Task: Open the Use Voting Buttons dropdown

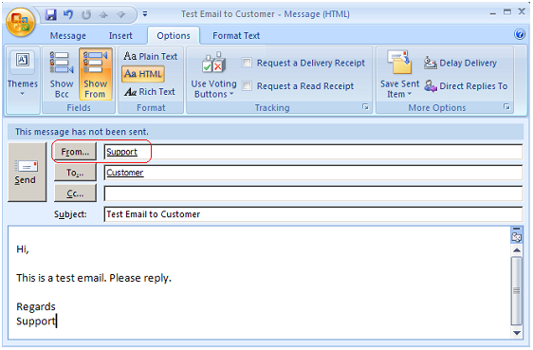Action: tap(213, 74)
